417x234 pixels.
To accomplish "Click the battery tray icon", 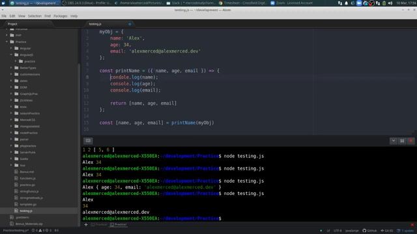I will [384, 3].
